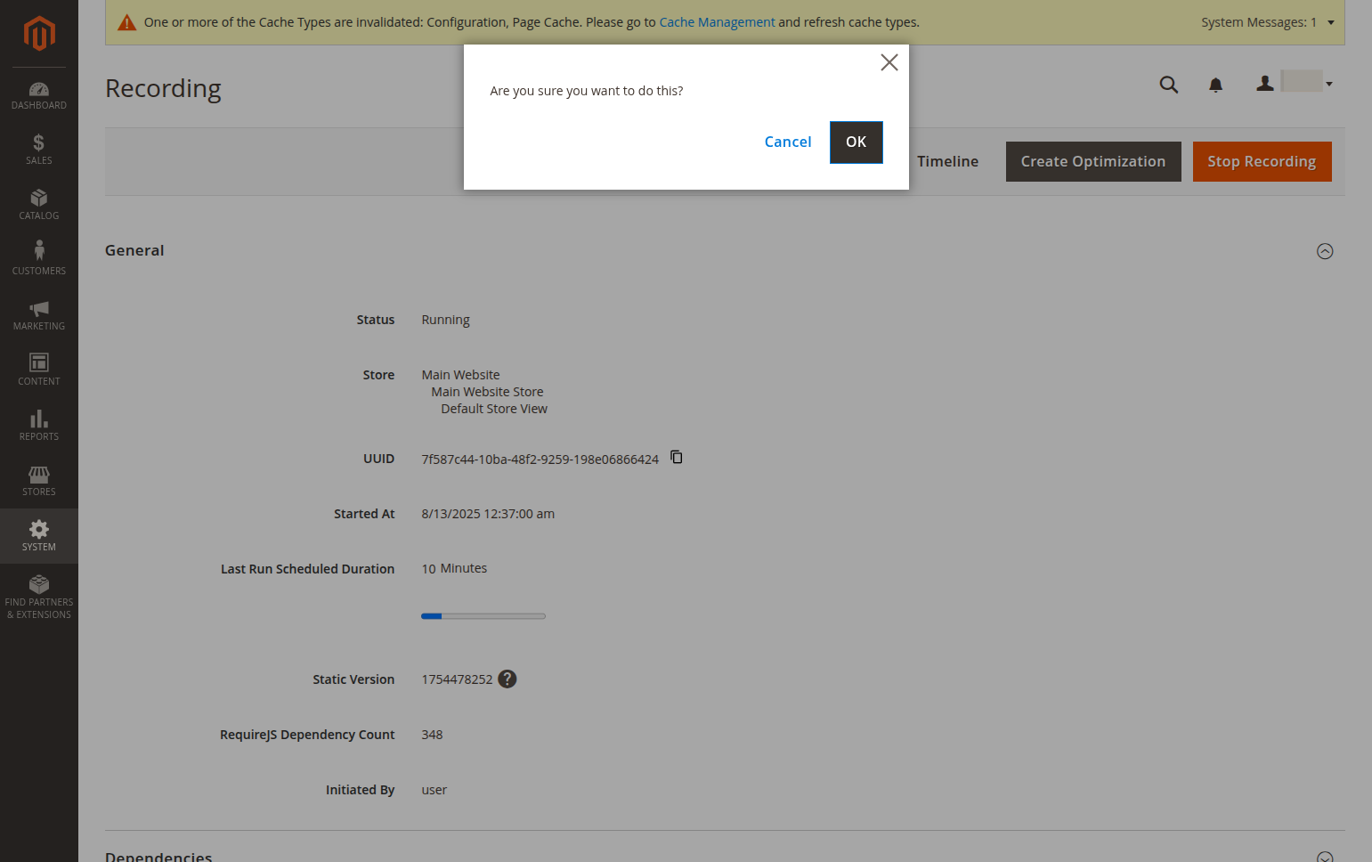Follow the Cache Management link
This screenshot has width=1372, height=862.
(717, 22)
